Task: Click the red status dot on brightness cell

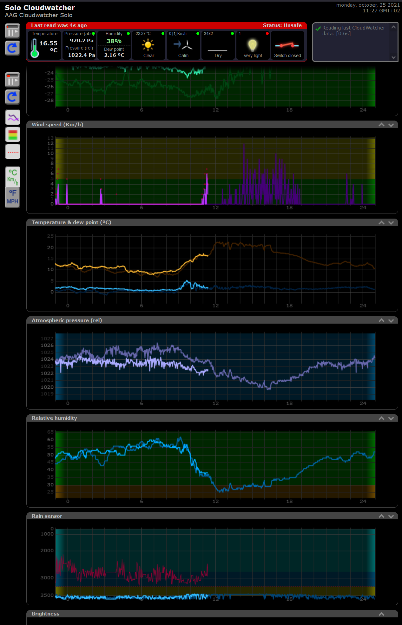Action: [x=267, y=33]
